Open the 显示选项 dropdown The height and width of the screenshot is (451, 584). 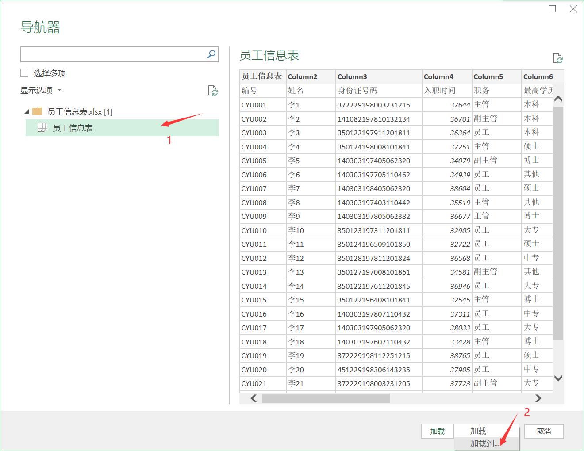pos(41,90)
